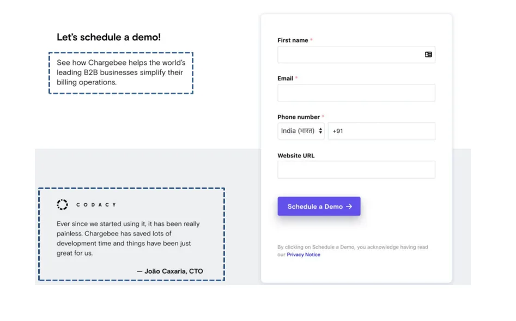The image size is (516, 321).
Task: Click the up-down stepper arrows on country selector
Action: click(319, 131)
